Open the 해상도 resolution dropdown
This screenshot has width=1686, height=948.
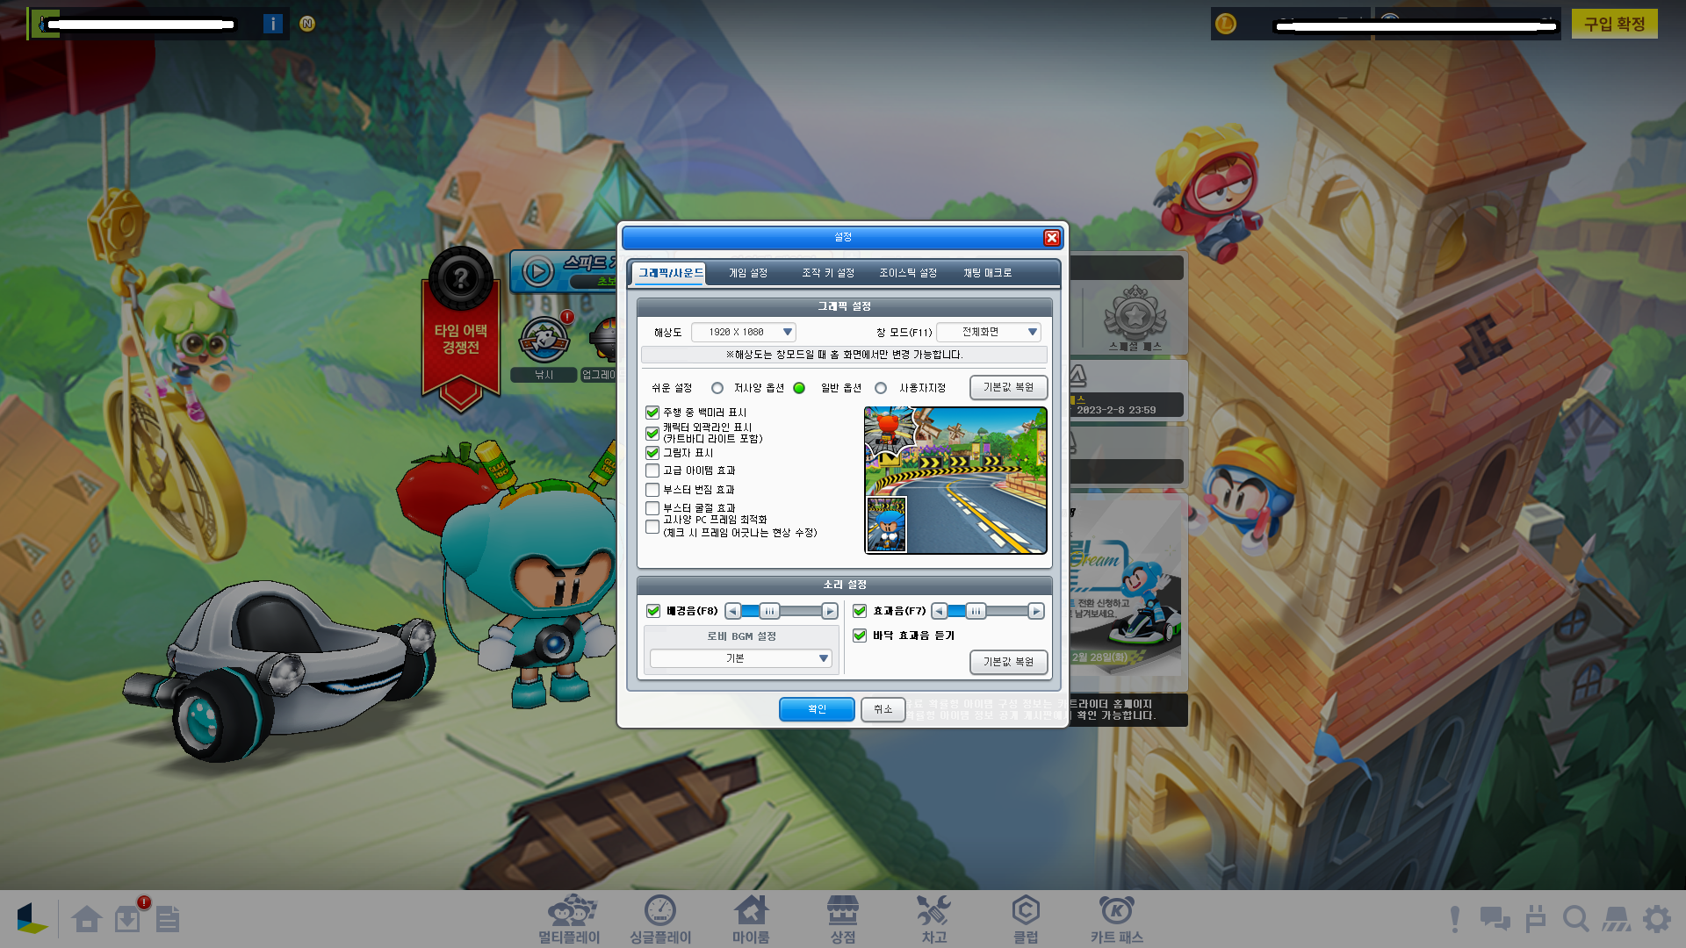click(x=743, y=332)
